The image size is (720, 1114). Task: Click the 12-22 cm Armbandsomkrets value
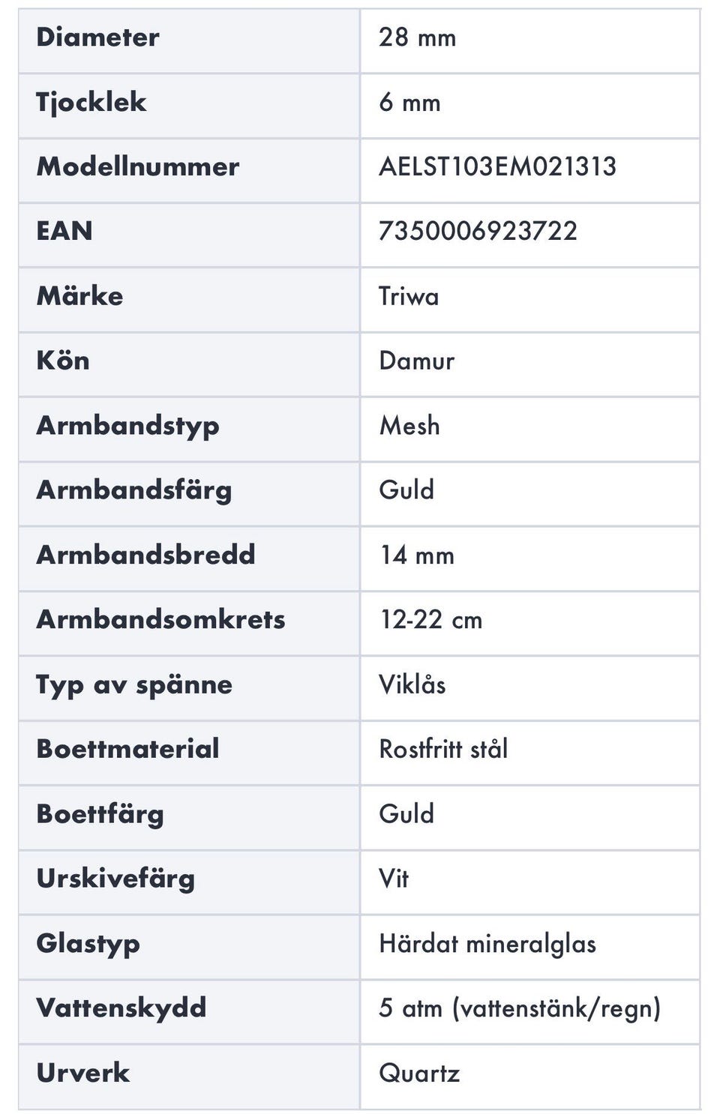point(430,620)
